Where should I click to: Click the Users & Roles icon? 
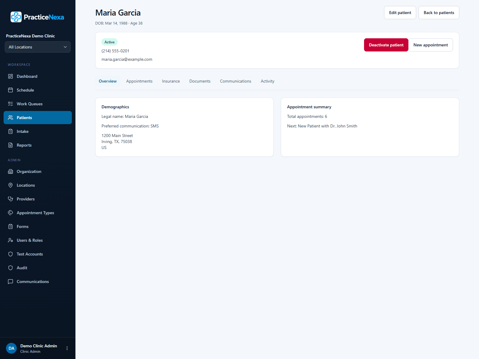[x=10, y=240]
